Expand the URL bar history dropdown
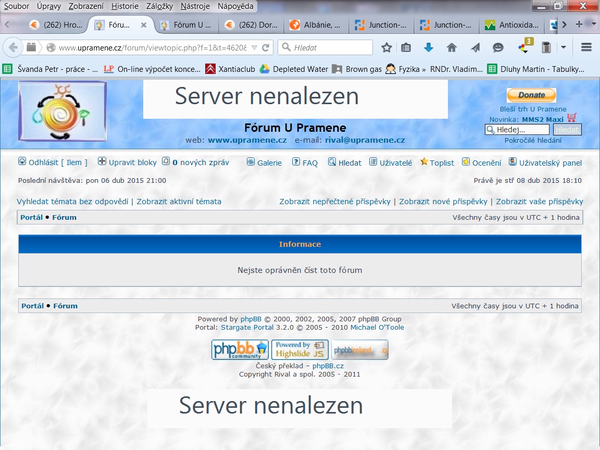This screenshot has height=450, width=600. point(254,47)
